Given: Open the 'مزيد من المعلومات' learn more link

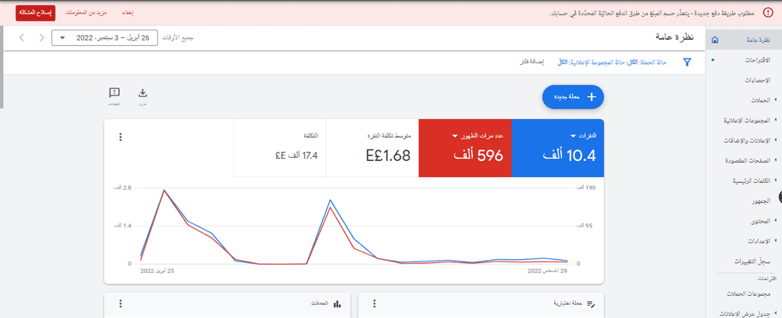Looking at the screenshot, I should point(87,13).
